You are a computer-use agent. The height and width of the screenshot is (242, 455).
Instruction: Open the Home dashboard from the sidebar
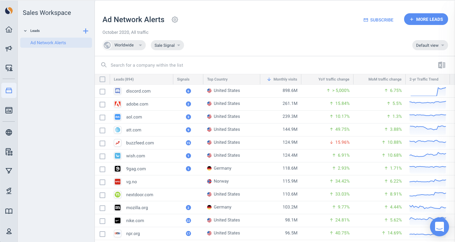[x=9, y=29]
